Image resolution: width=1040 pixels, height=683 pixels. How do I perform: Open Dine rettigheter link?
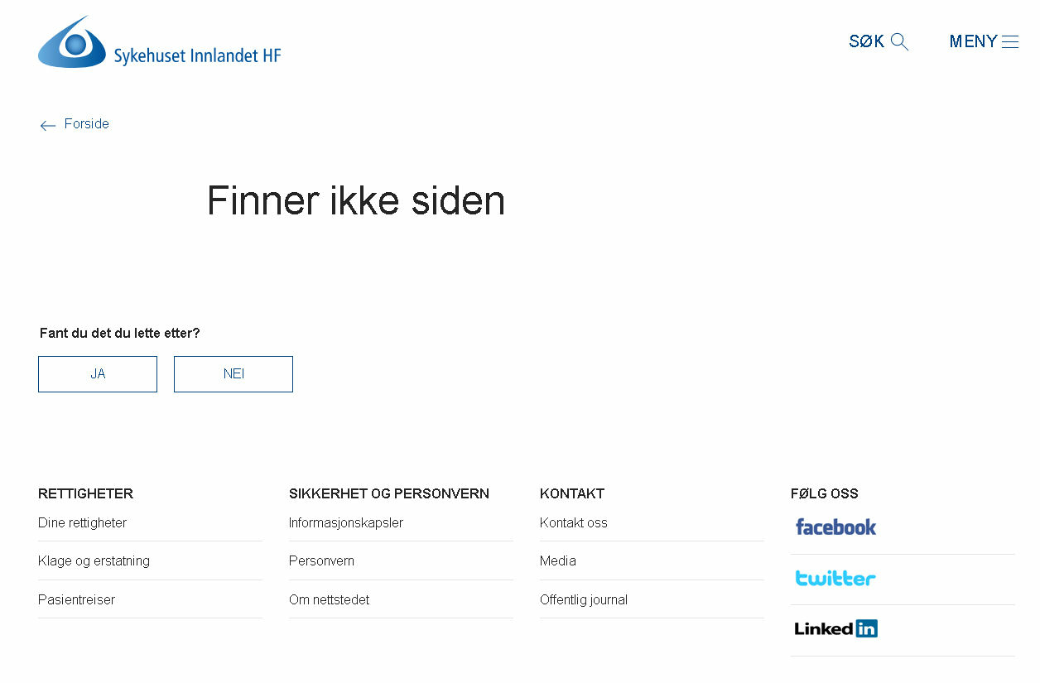pos(82,523)
